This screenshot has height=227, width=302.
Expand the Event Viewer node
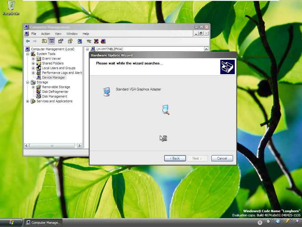[x=33, y=59]
